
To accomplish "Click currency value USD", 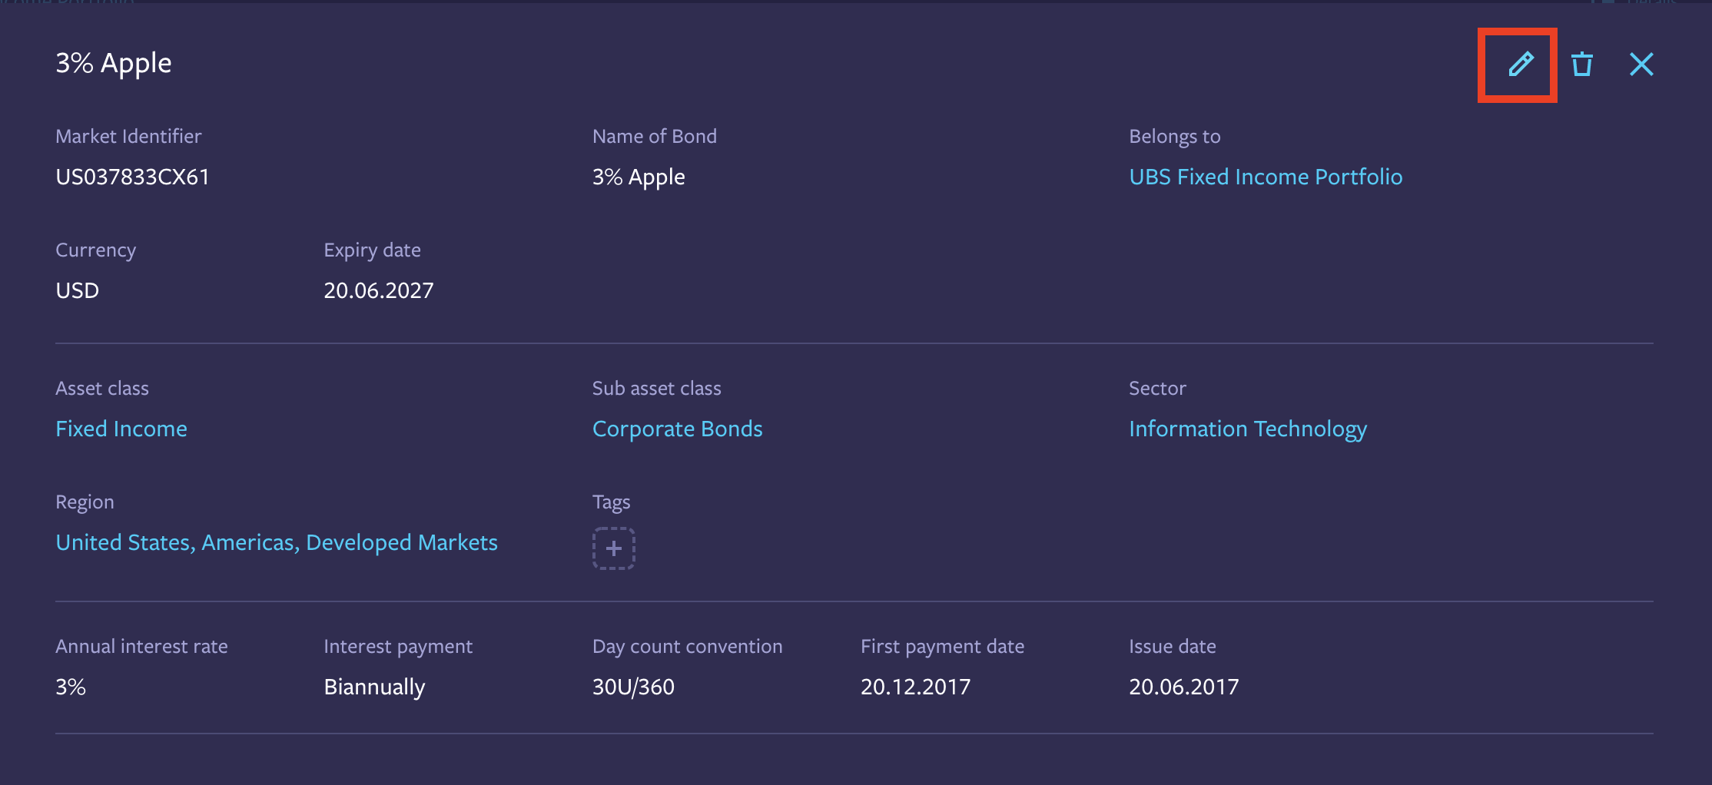I will tap(77, 290).
